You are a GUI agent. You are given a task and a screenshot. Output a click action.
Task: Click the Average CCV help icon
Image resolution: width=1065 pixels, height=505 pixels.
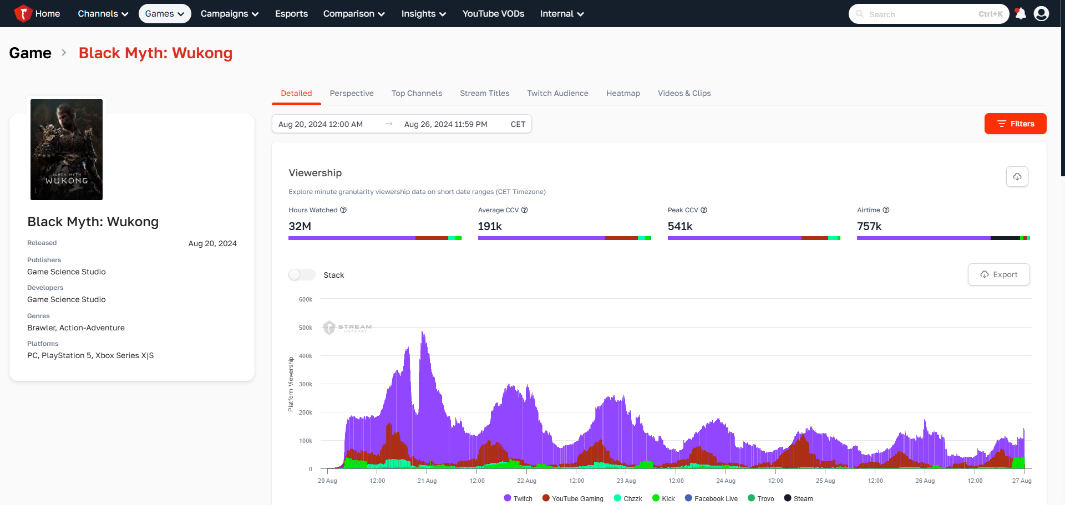(524, 210)
